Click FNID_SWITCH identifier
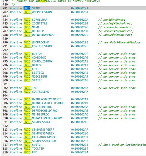Viewport: 146px width, 156px height. (33, 145)
